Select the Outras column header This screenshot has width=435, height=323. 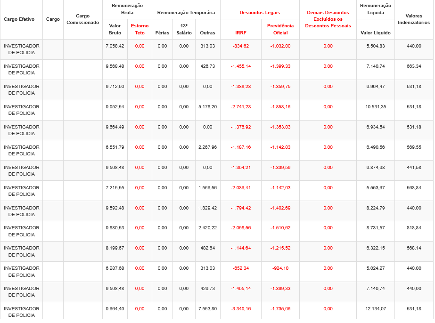(x=207, y=33)
